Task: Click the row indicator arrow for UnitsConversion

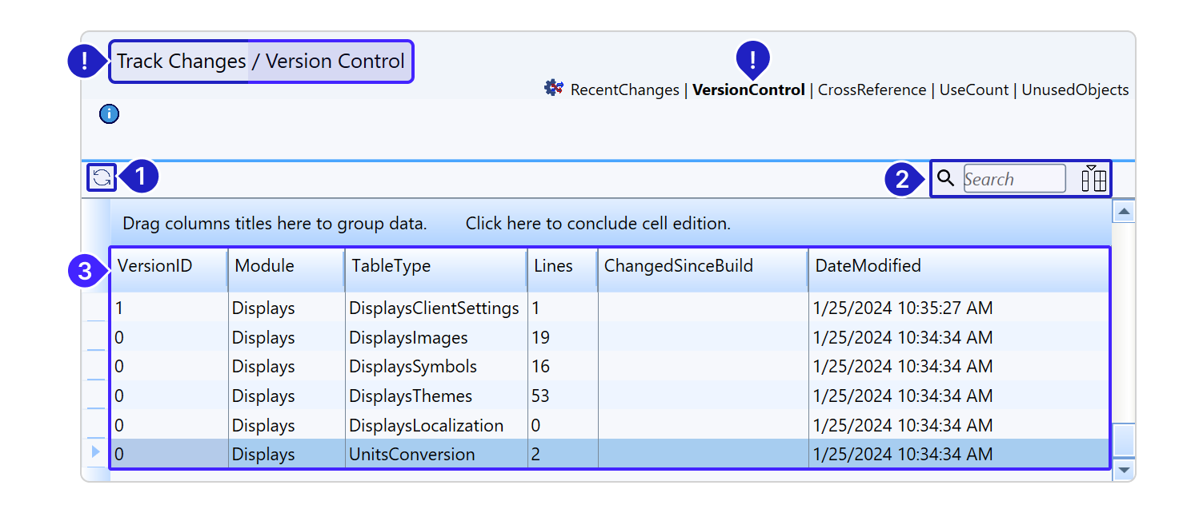Action: pos(96,453)
